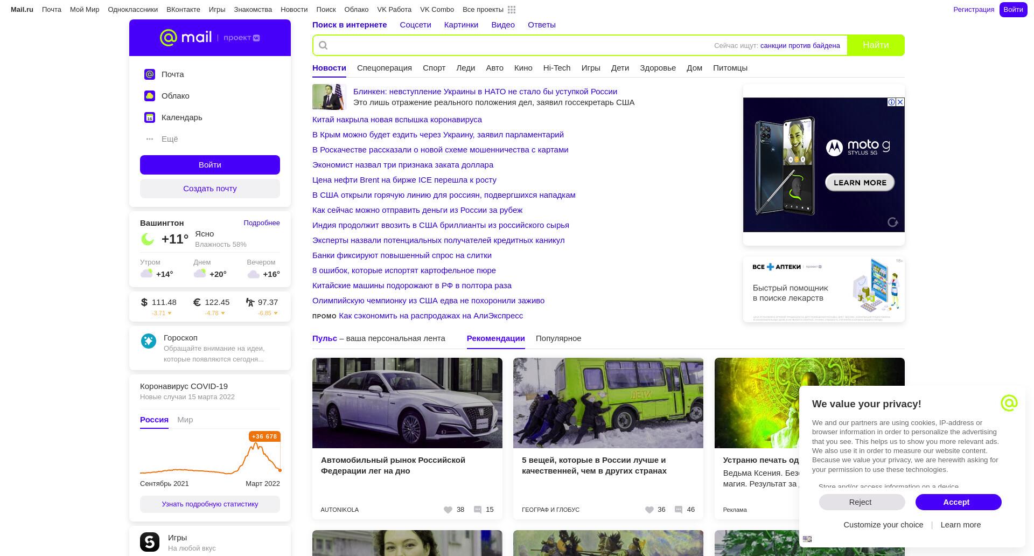Click the @ logo in privacy popup

click(1009, 403)
